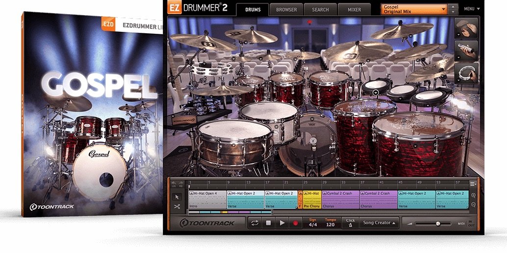Viewport: 507px width, 253px height.
Task: Select the scissors cut tool
Action: [177, 207]
